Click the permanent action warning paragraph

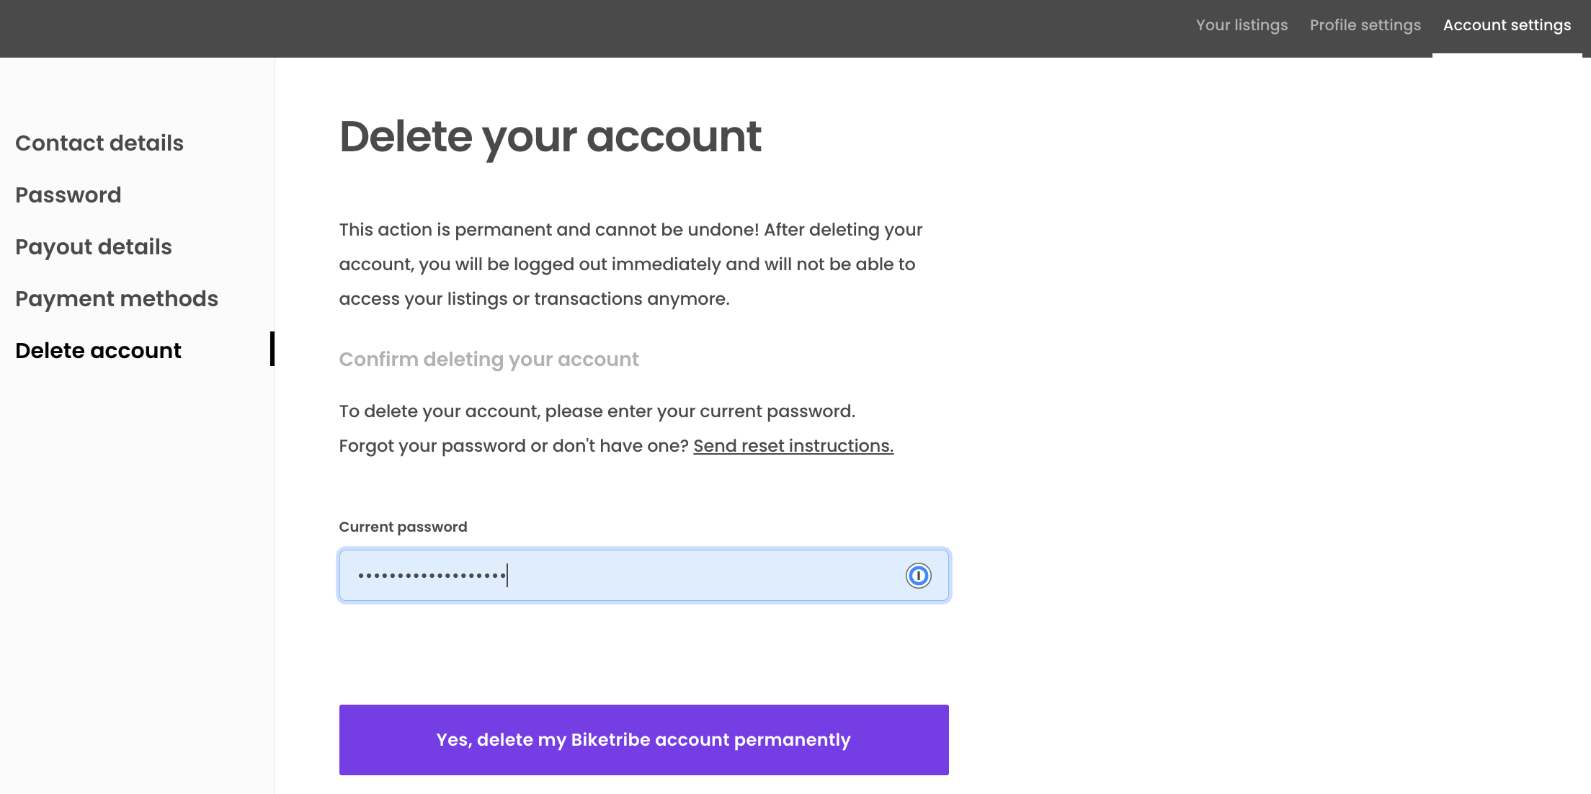[630, 264]
